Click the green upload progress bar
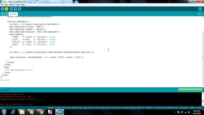The image size is (204, 115). (x=191, y=90)
